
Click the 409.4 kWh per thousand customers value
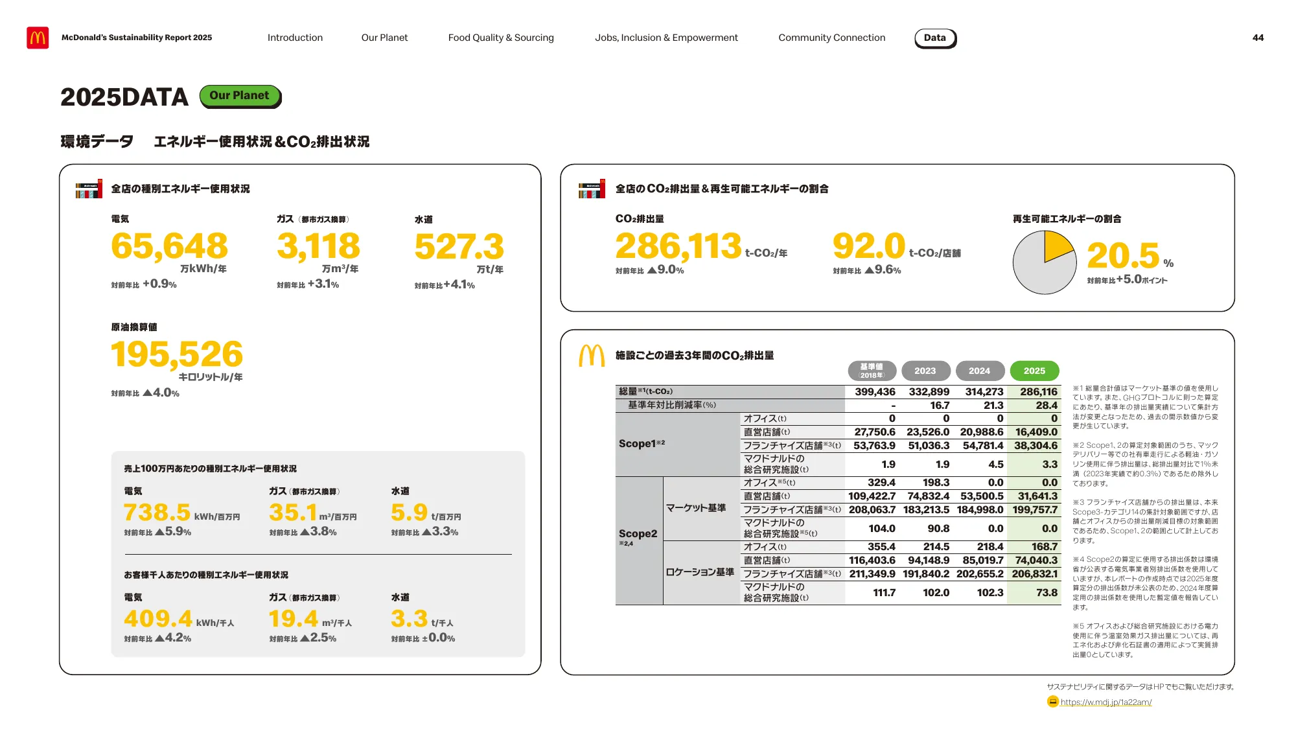(x=158, y=619)
